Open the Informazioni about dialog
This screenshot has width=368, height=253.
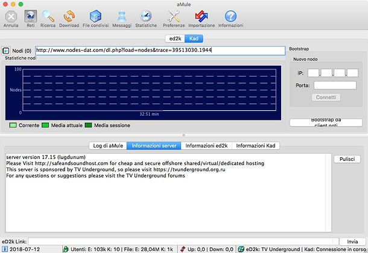(x=230, y=19)
